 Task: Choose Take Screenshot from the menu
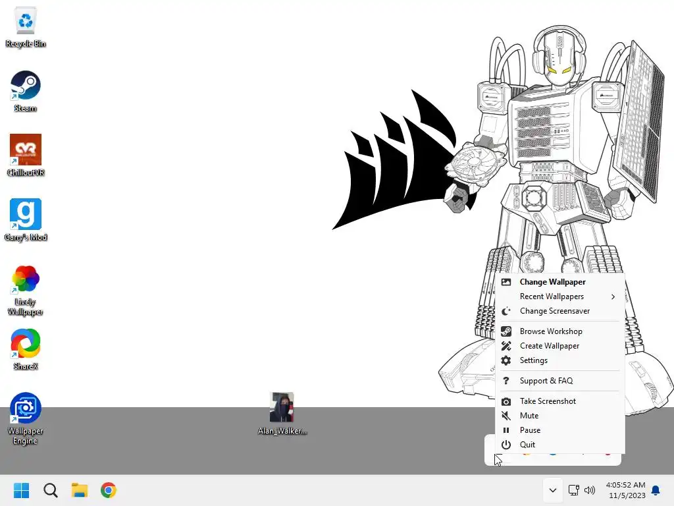click(559, 401)
